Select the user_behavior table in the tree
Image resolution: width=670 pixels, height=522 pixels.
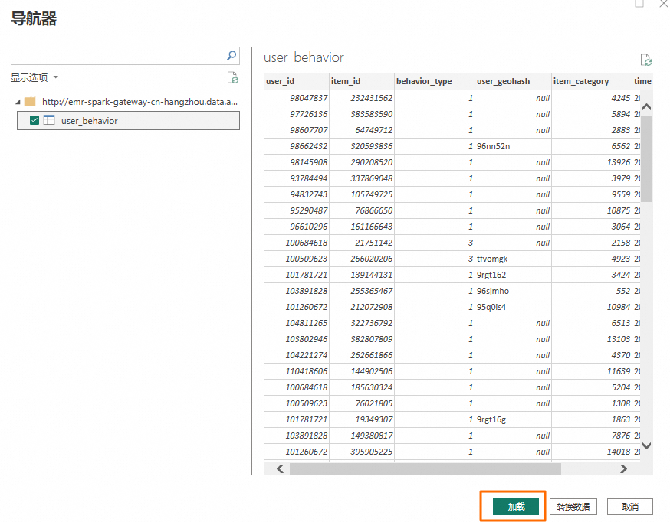pyautogui.click(x=128, y=121)
